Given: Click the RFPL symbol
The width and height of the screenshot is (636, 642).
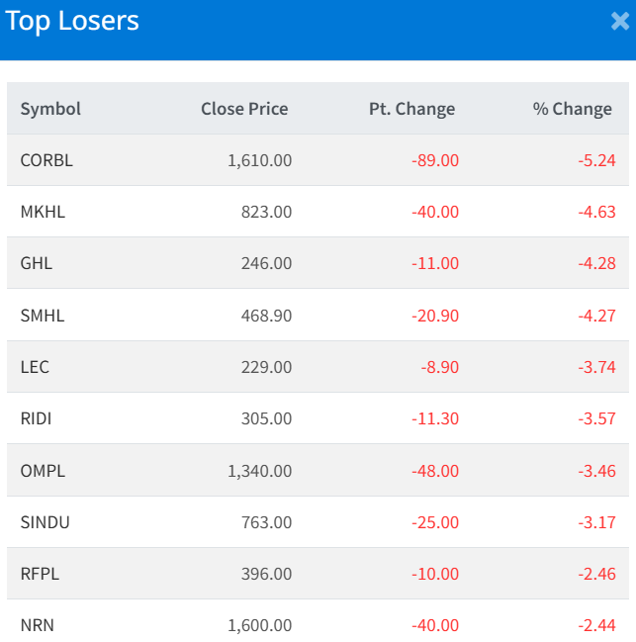Looking at the screenshot, I should coord(41,574).
